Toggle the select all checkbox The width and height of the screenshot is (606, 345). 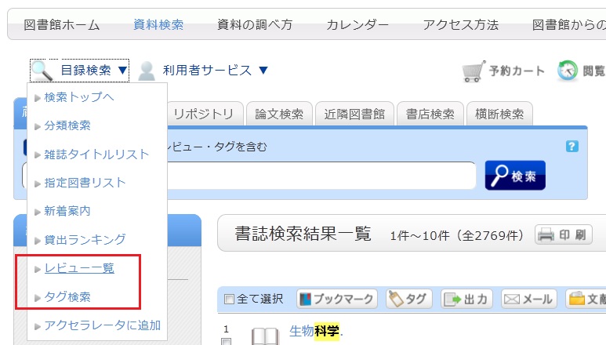tap(229, 300)
